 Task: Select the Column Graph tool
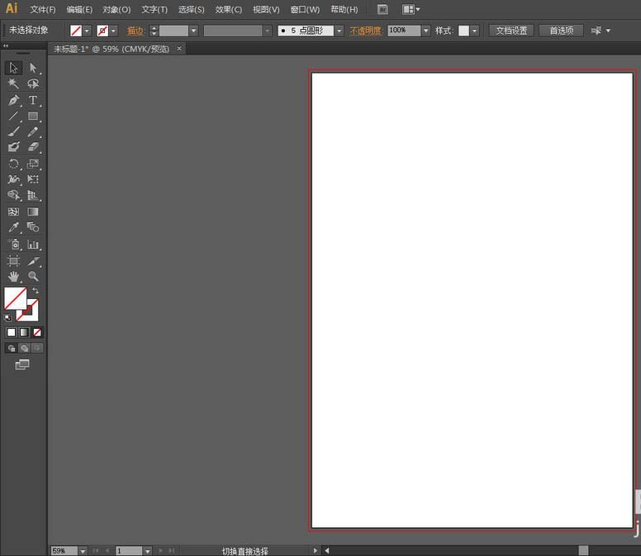(33, 245)
